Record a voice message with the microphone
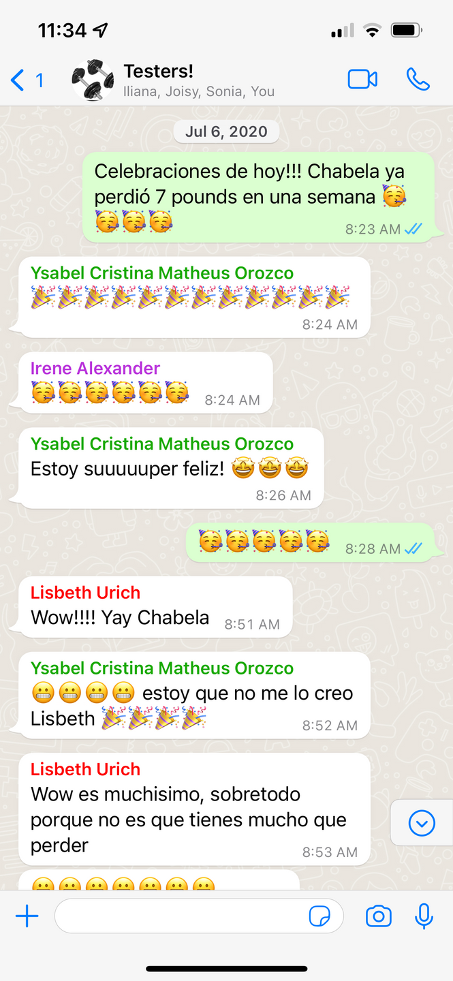The image size is (453, 981). pos(424,916)
